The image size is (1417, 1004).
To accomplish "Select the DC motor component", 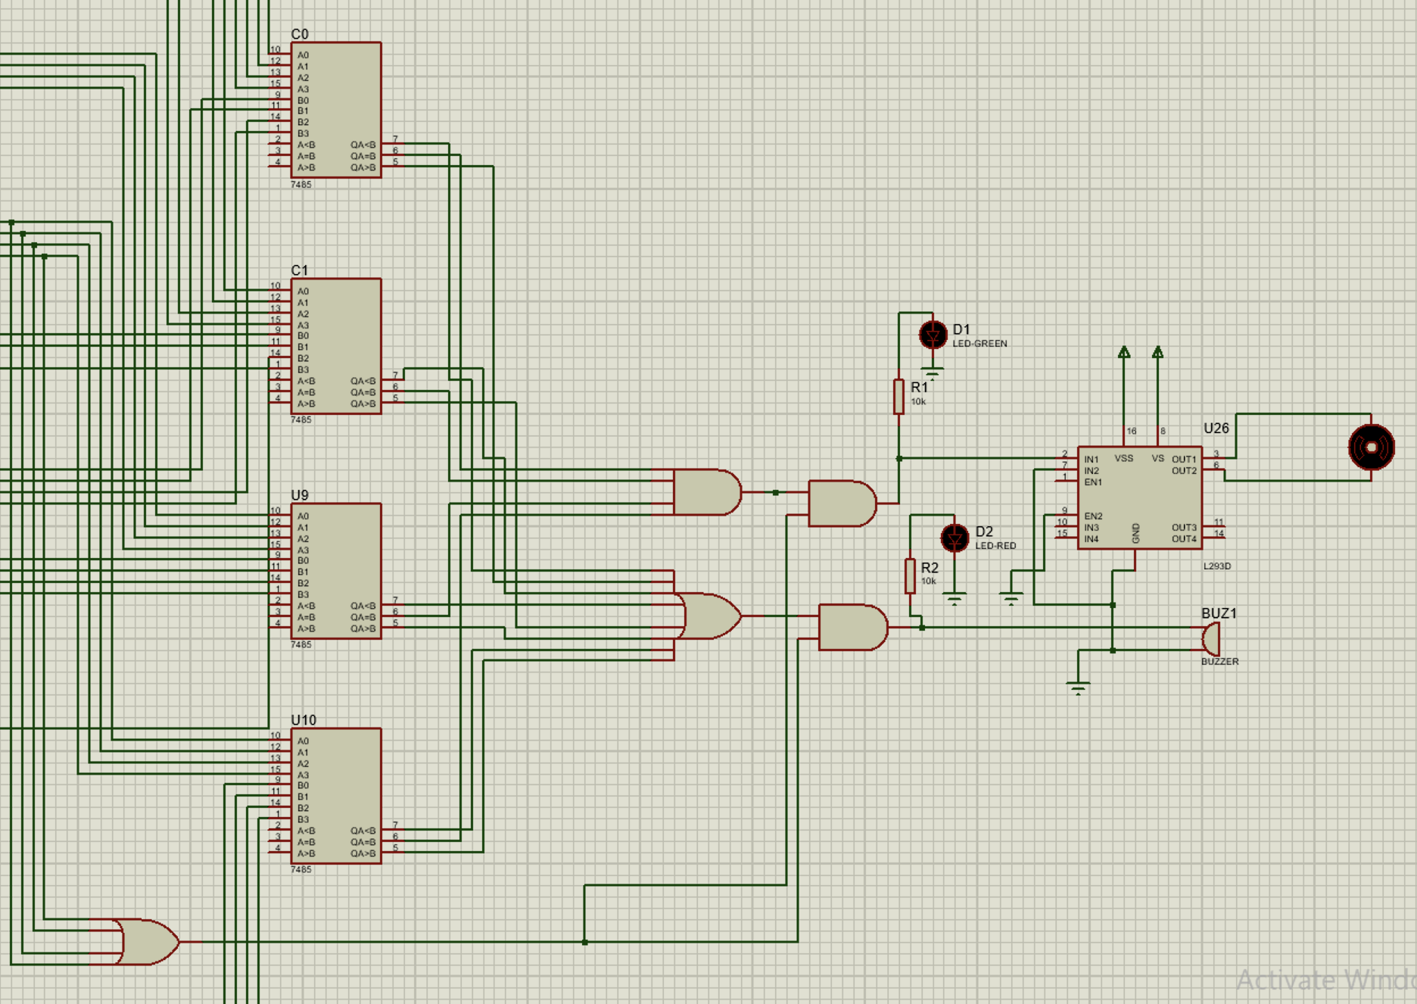I will (x=1372, y=447).
